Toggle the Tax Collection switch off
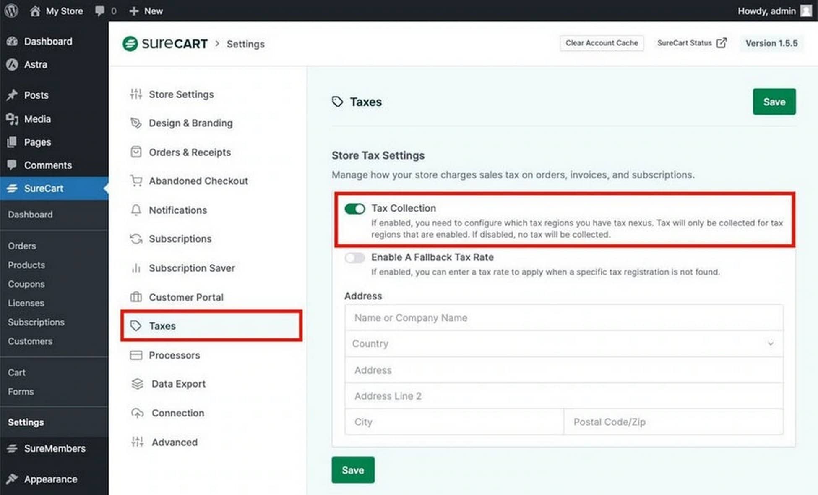 point(354,208)
